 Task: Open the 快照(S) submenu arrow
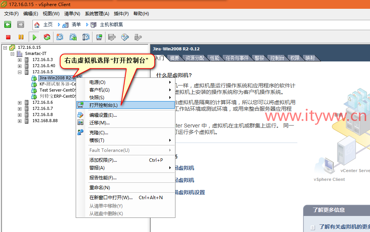tap(170, 97)
